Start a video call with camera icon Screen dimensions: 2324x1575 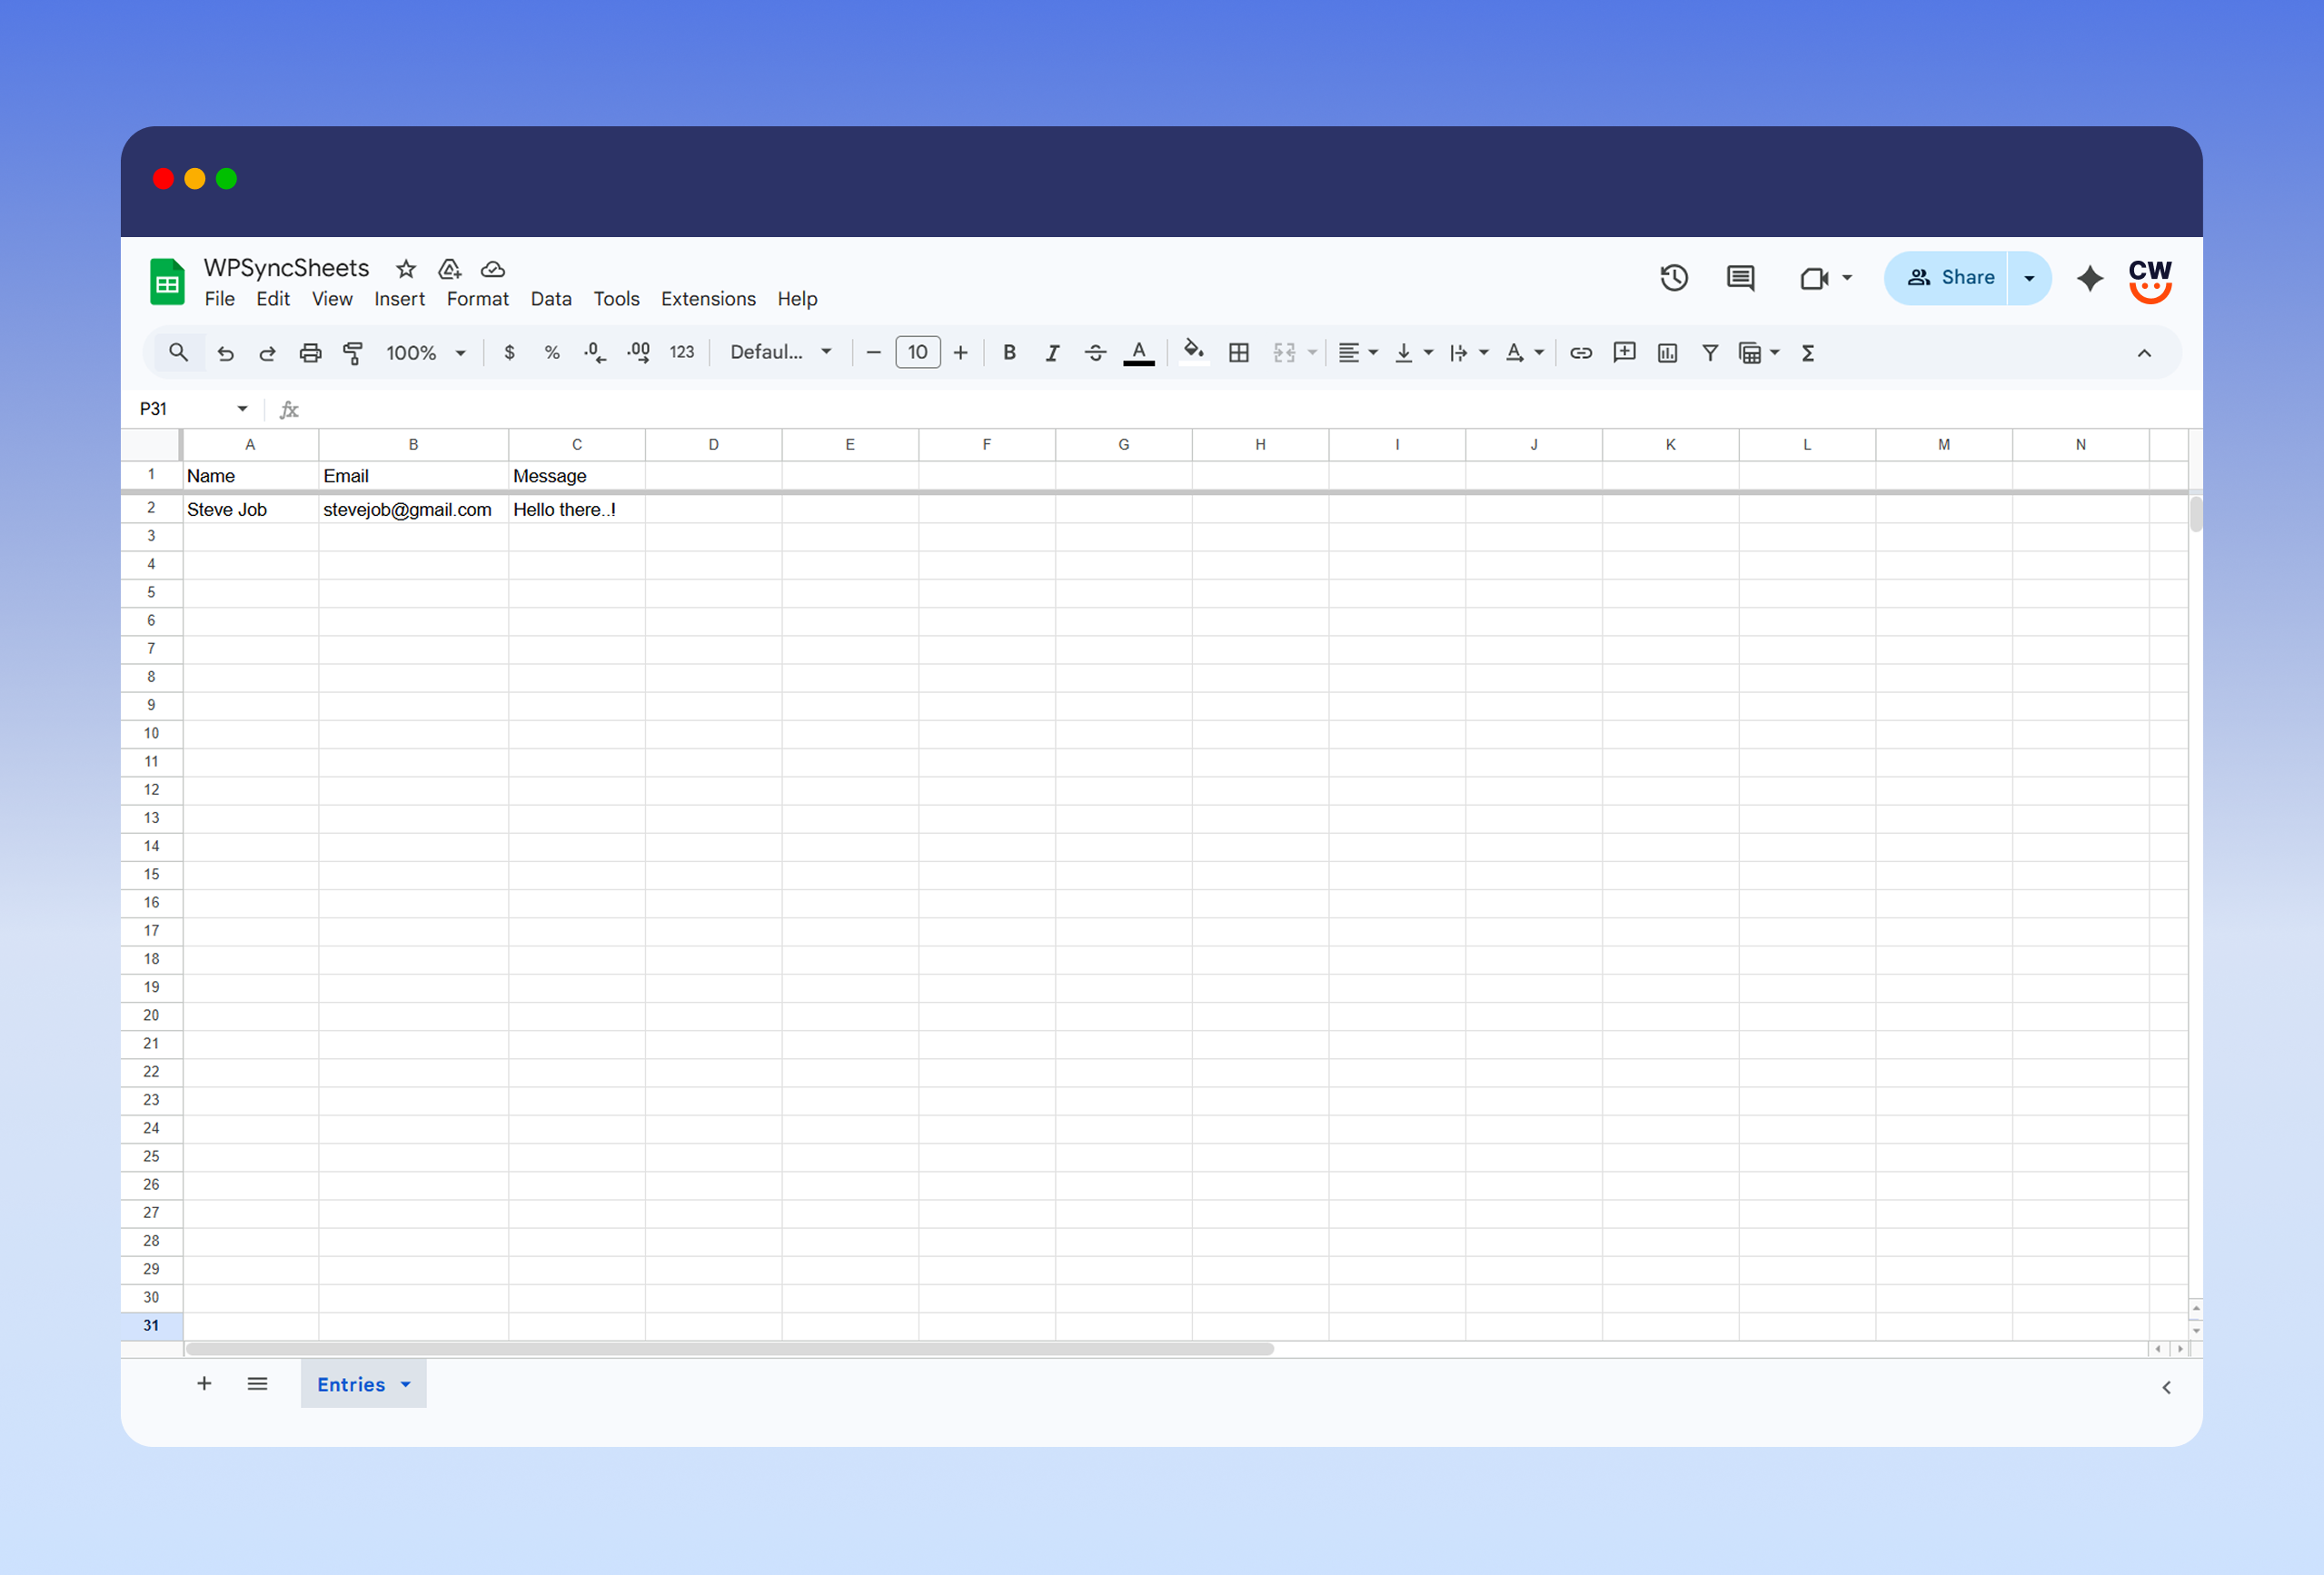point(1814,278)
